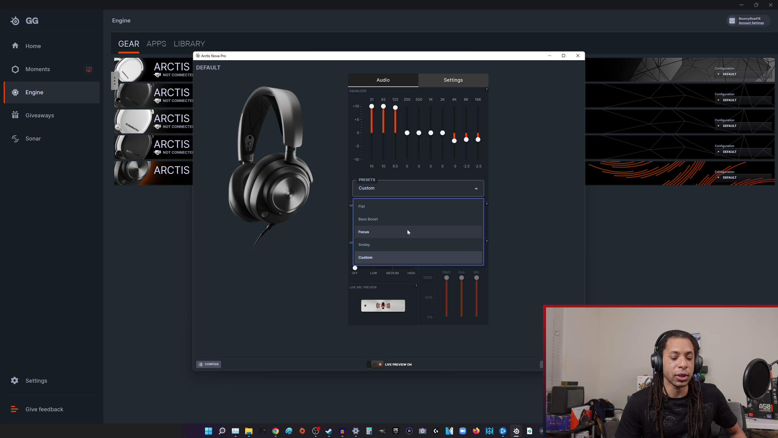Collapse the Presets dropdown arrow
778x438 pixels.
[476, 188]
